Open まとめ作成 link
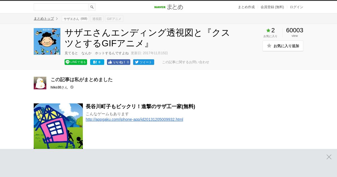337x177 pixels. 246,7
